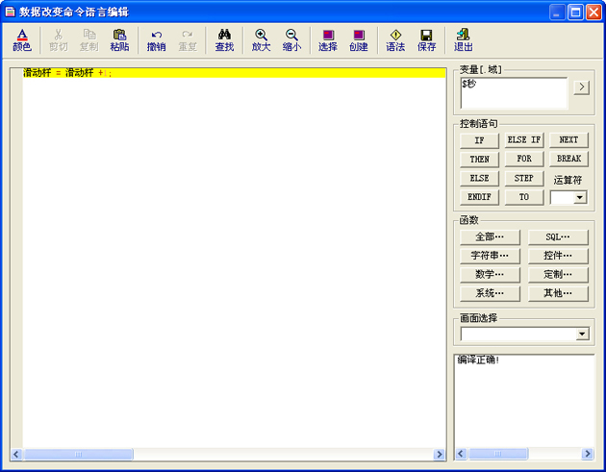Exit editor with 退出 icon
Screen dimensions: 606x472
click(x=463, y=40)
